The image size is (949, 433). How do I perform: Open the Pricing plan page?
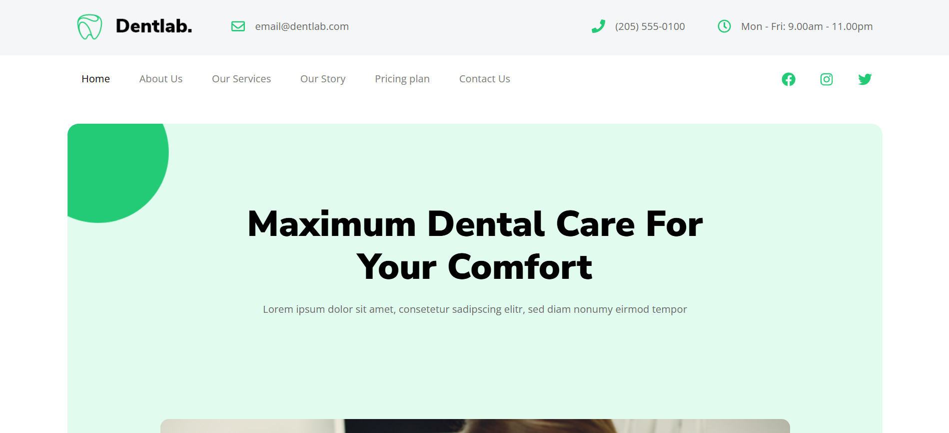(x=402, y=79)
